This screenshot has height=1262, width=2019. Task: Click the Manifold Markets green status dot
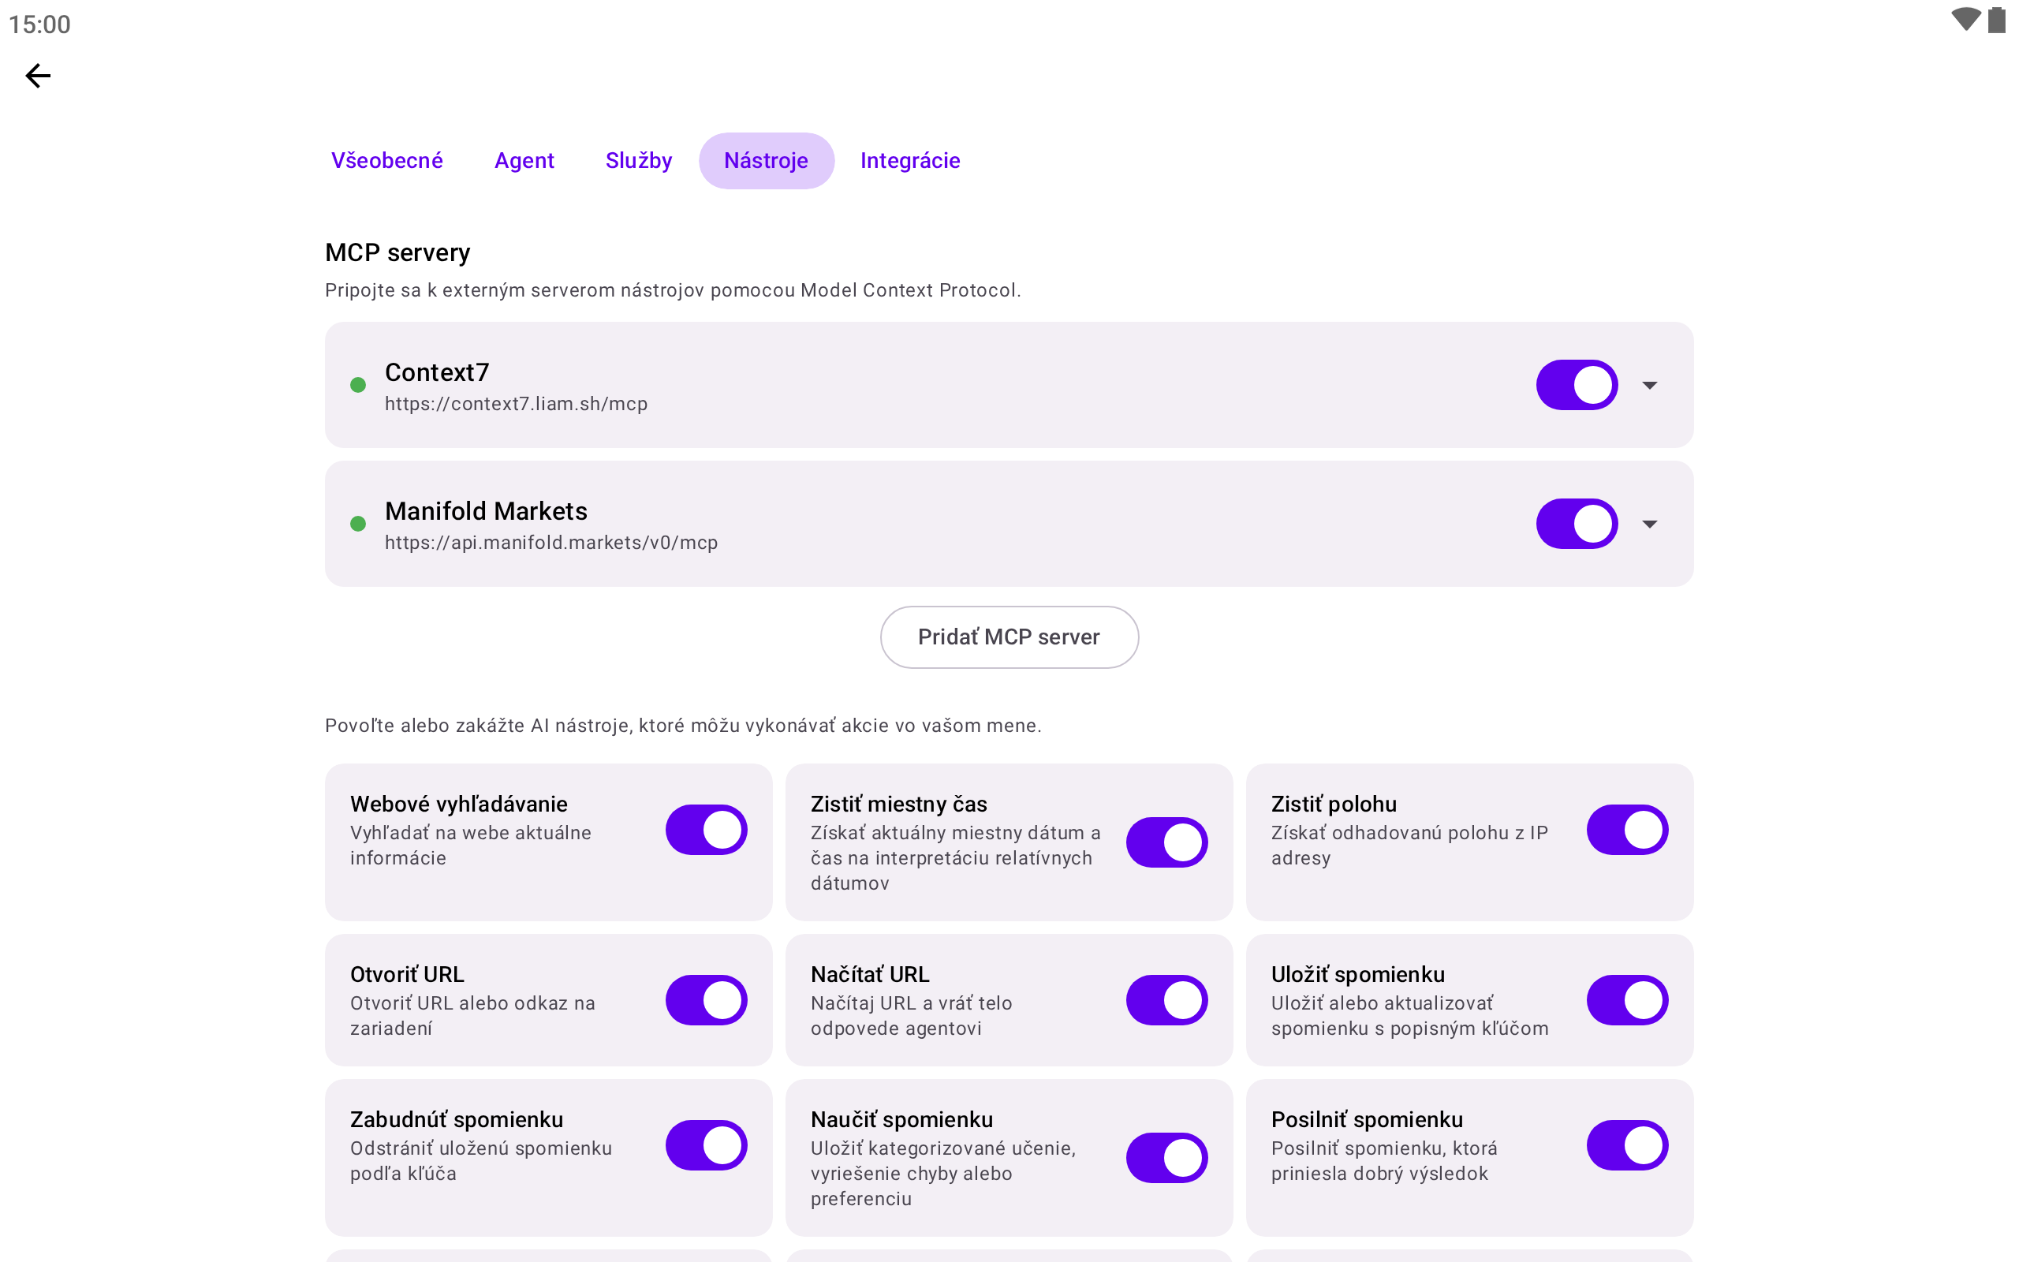tap(358, 523)
